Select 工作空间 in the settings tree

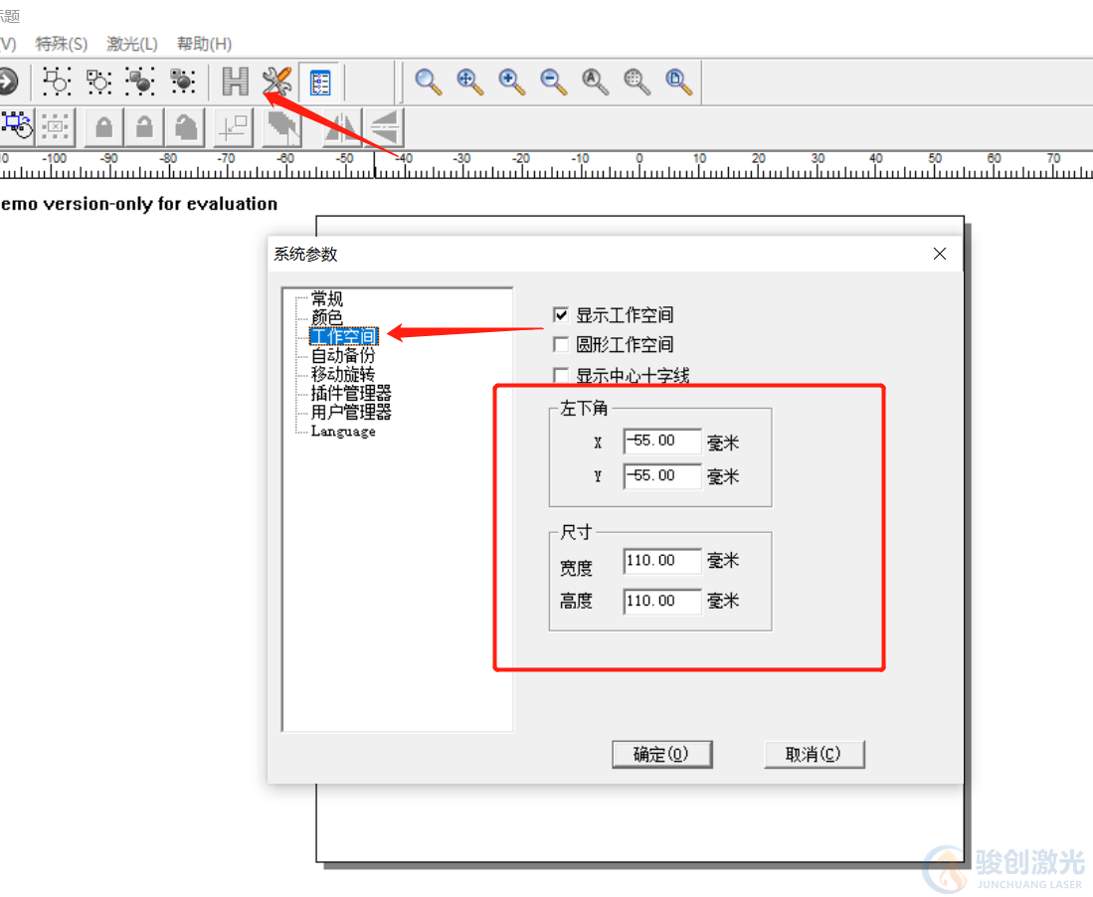pos(344,337)
